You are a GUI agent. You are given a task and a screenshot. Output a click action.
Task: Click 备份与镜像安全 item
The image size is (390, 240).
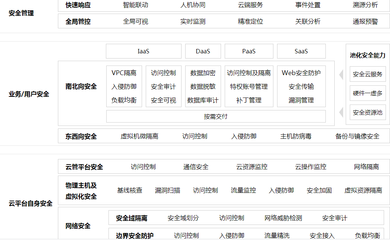[357, 136]
